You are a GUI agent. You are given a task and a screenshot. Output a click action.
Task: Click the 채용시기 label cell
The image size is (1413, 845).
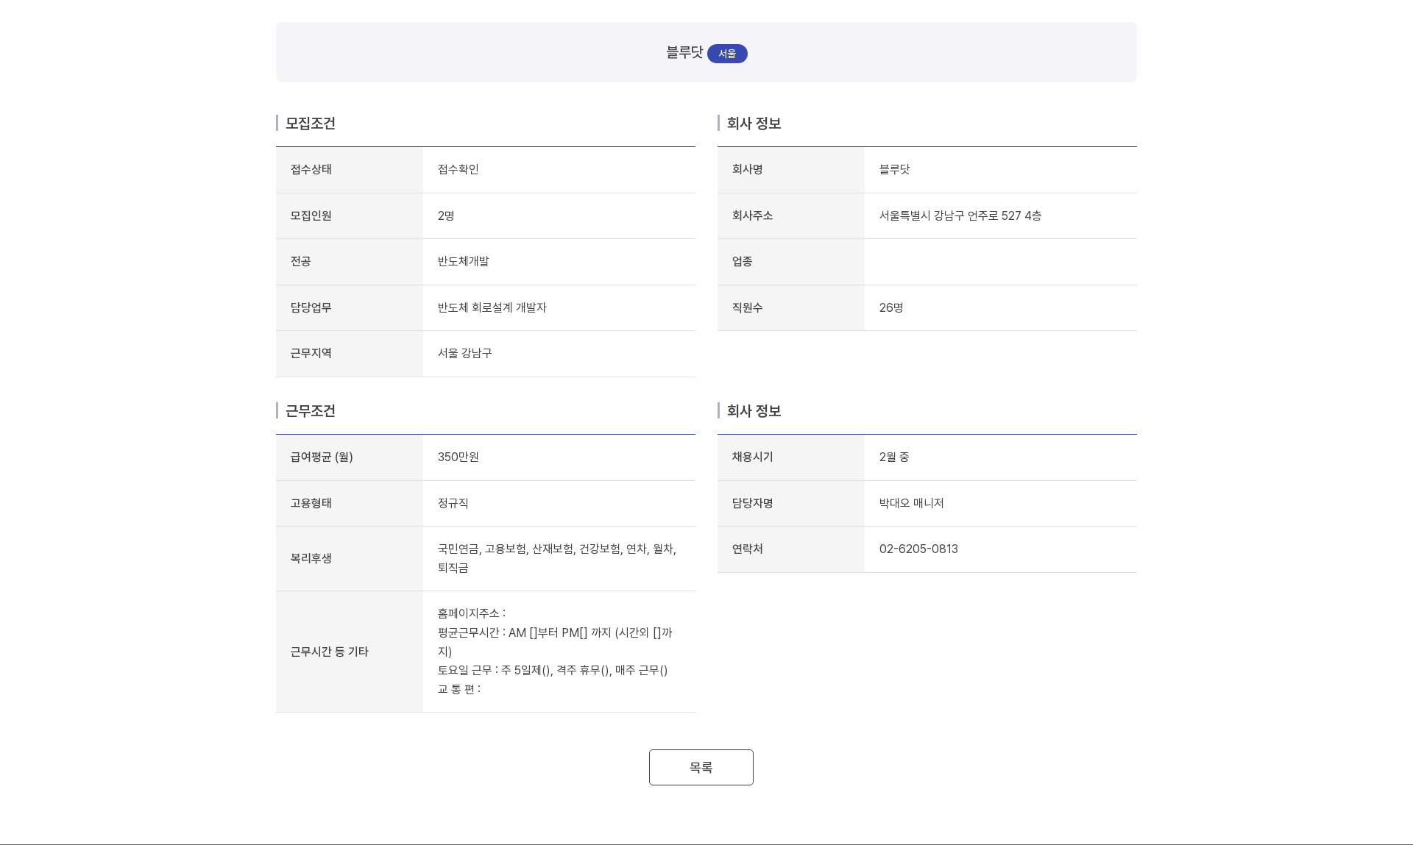(x=791, y=457)
